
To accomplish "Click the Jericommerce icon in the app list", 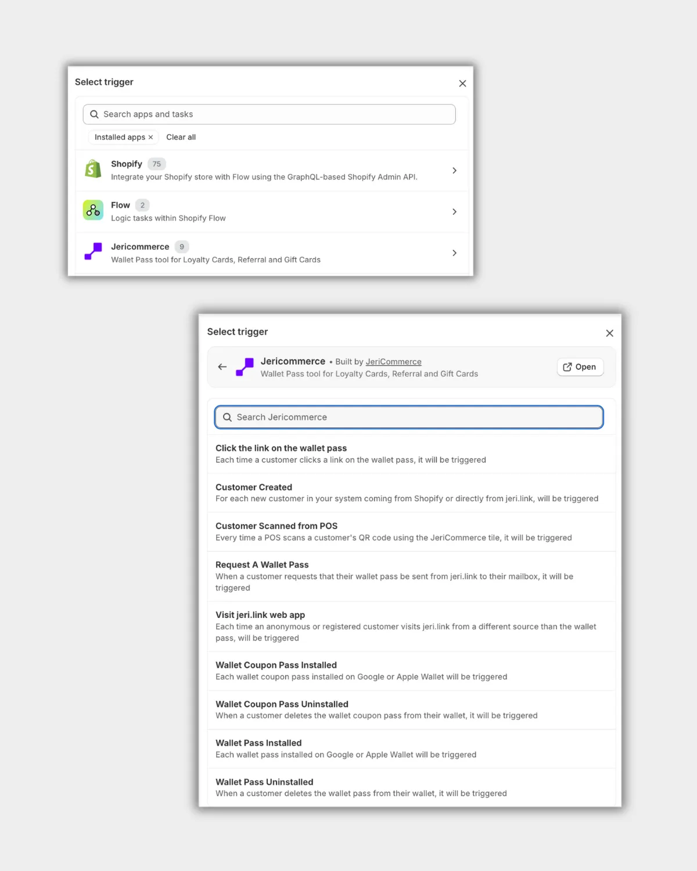I will point(93,251).
